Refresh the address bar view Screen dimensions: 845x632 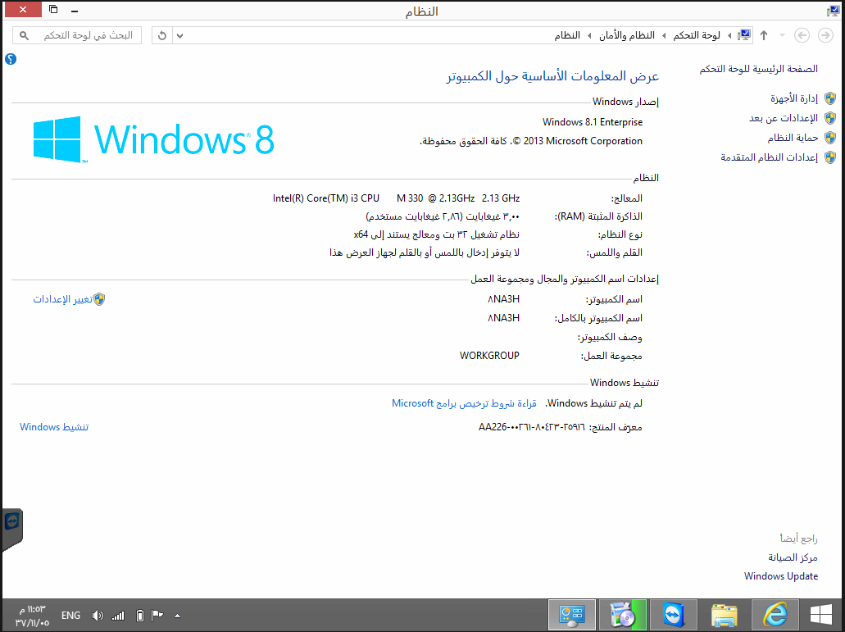[x=162, y=35]
